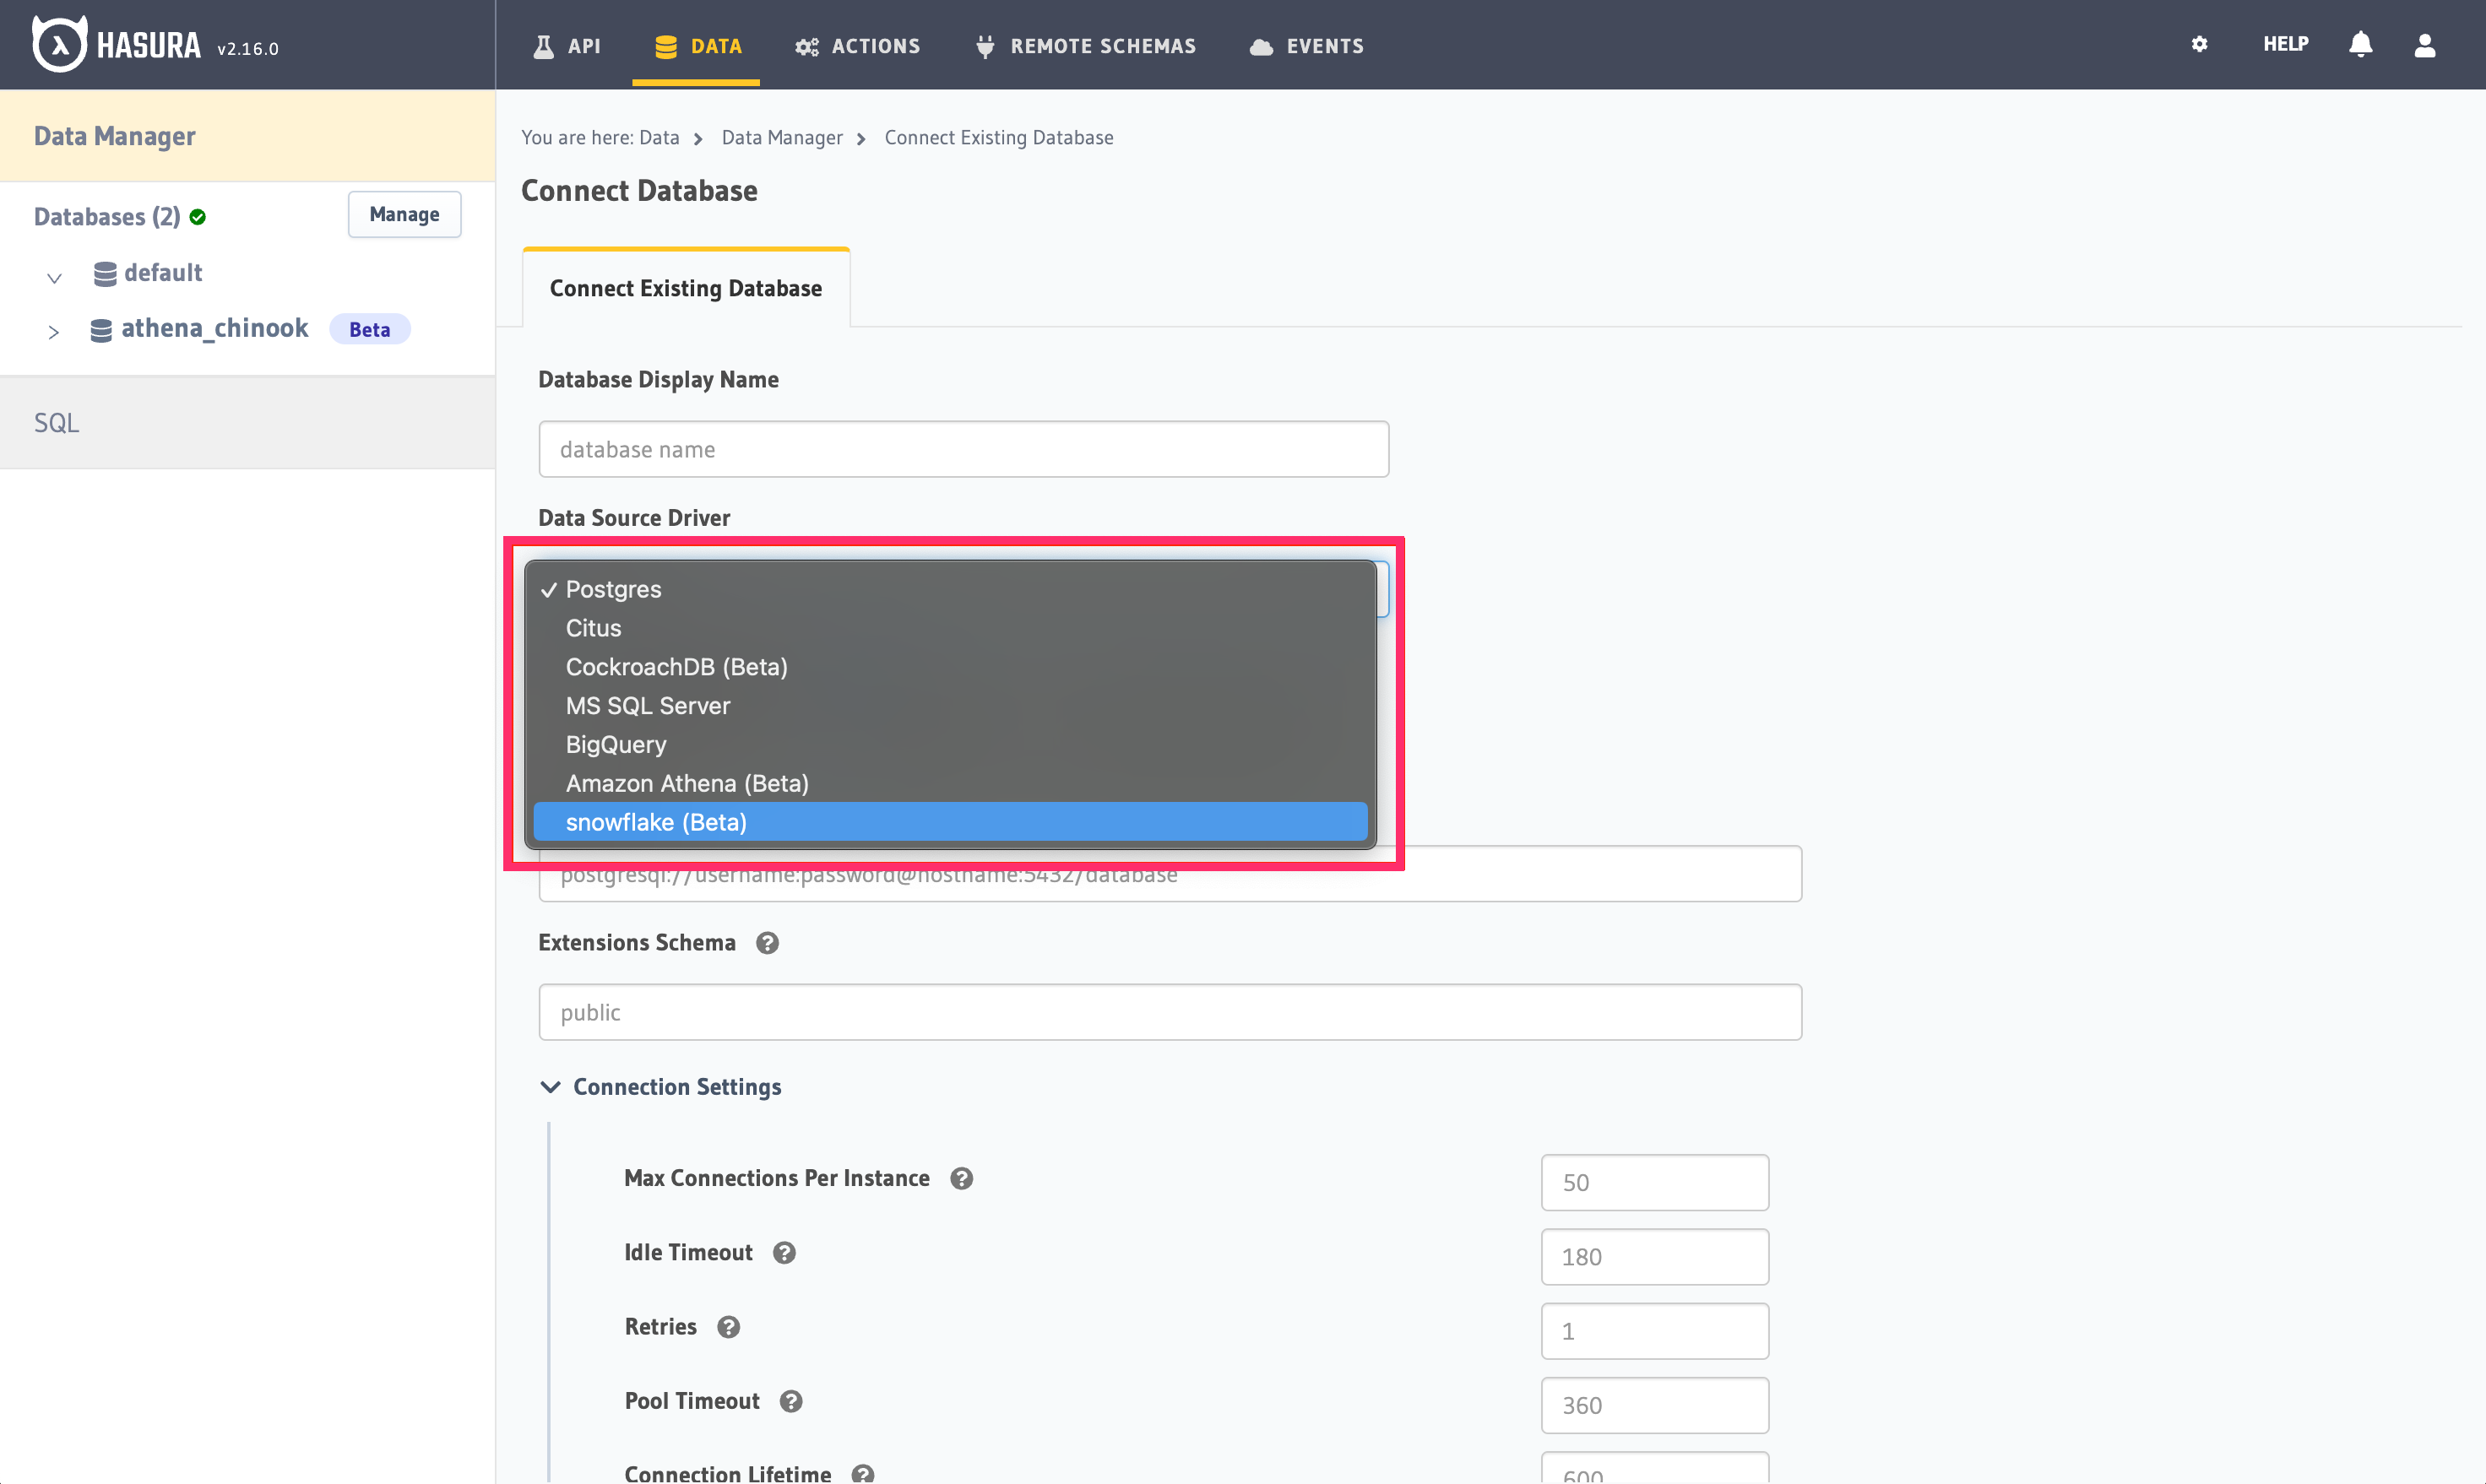Open settings via gear icon
Viewport: 2486px width, 1484px height.
(x=2198, y=44)
